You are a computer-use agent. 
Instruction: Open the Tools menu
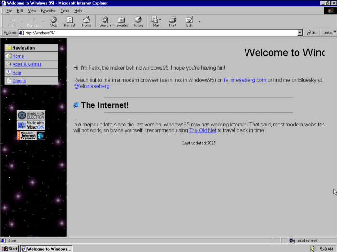pyautogui.click(x=65, y=11)
